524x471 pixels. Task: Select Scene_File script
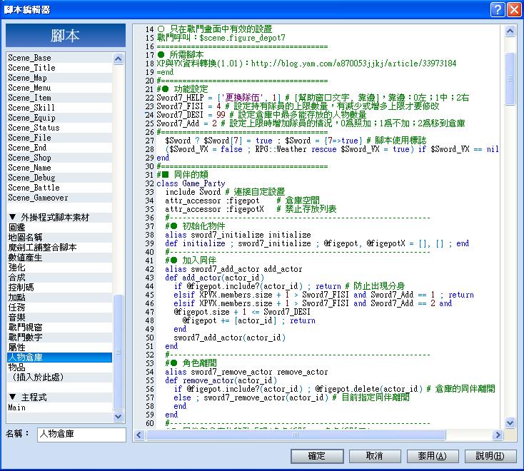coord(59,138)
